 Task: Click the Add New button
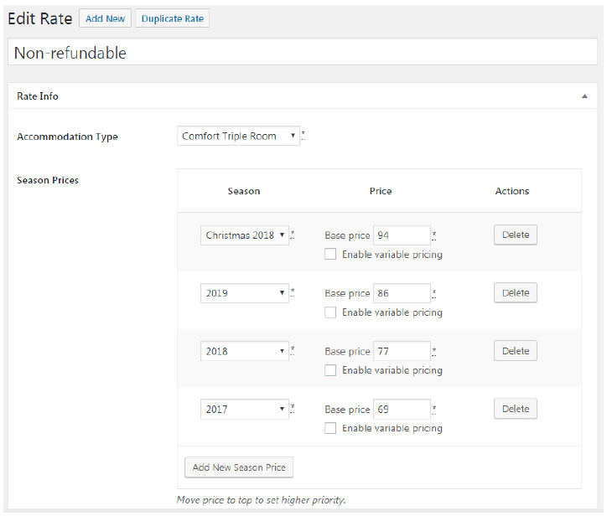[x=105, y=18]
